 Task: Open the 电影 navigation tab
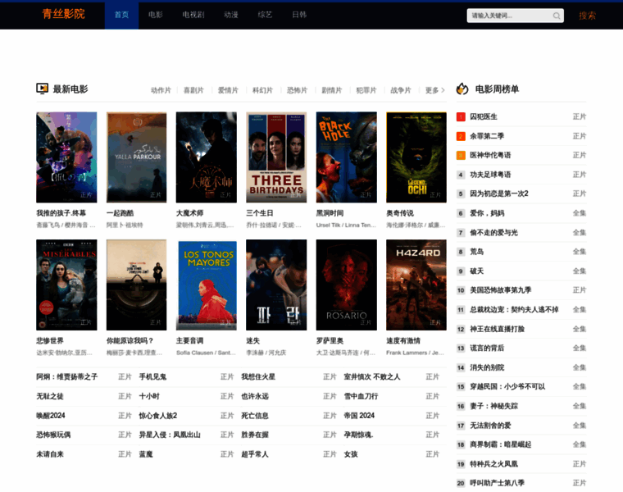[x=156, y=15]
